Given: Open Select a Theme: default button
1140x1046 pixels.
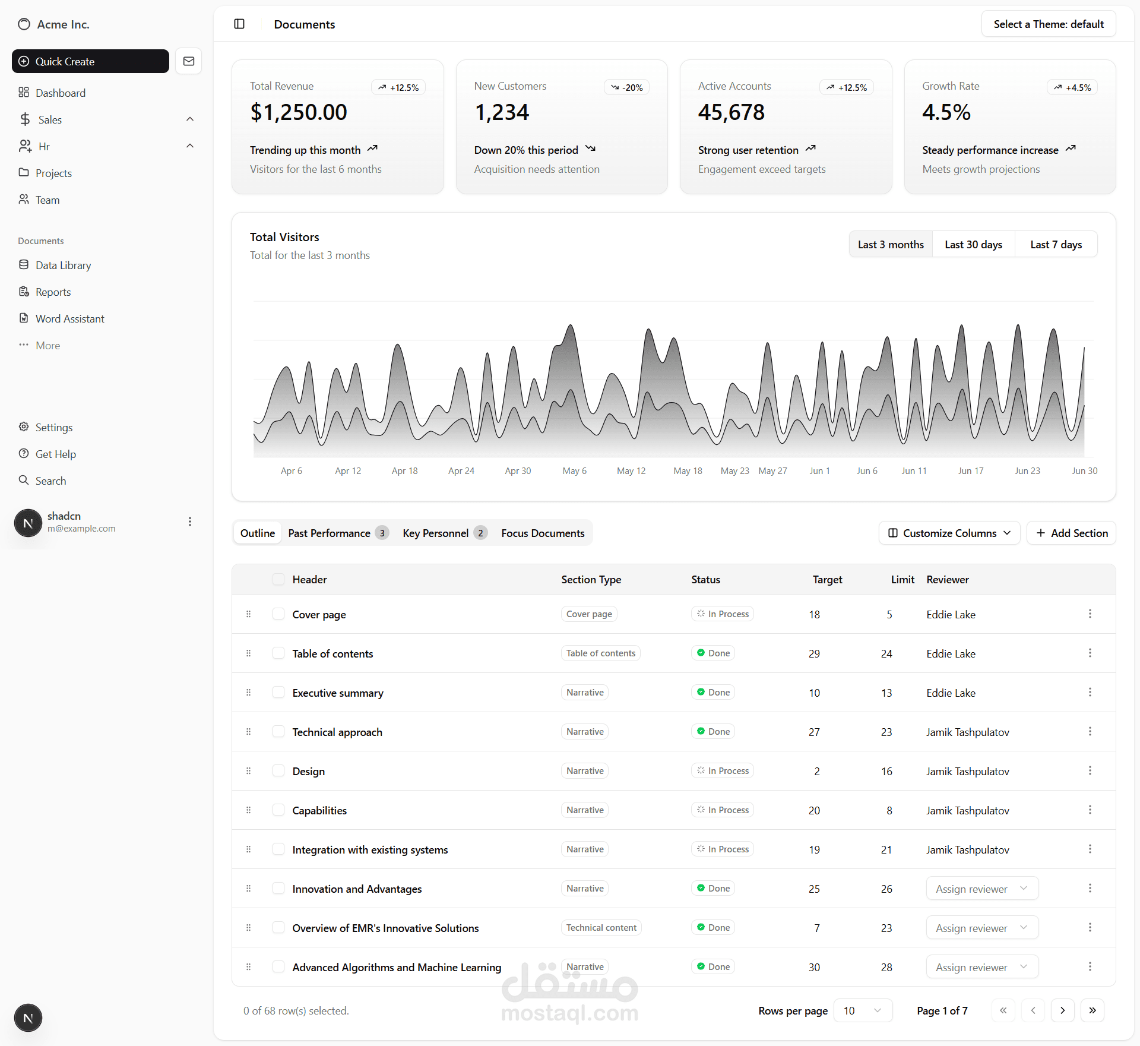Looking at the screenshot, I should pos(1049,24).
